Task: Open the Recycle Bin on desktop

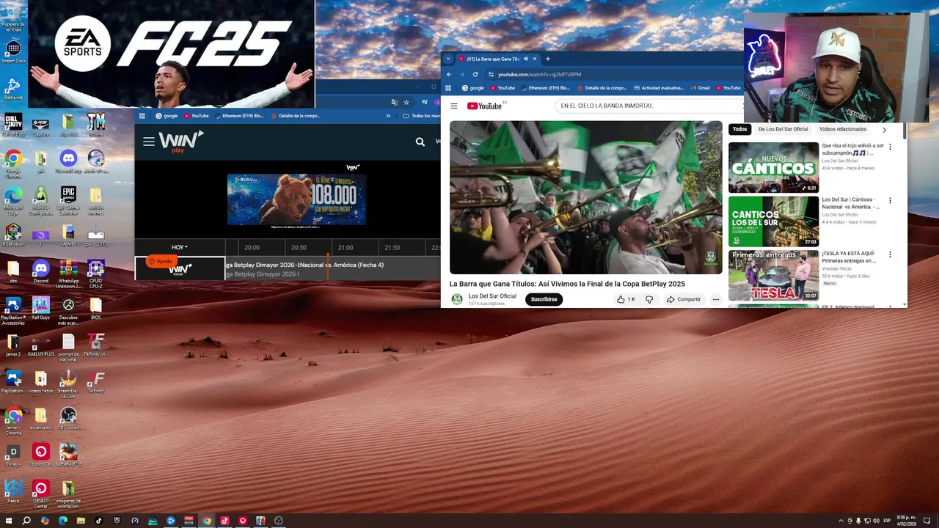Action: (12, 17)
